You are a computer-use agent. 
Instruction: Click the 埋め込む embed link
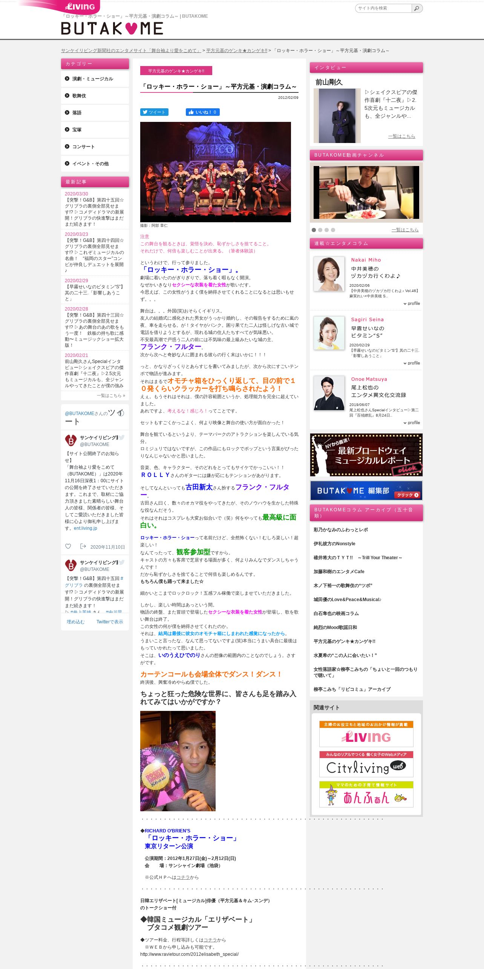76,622
